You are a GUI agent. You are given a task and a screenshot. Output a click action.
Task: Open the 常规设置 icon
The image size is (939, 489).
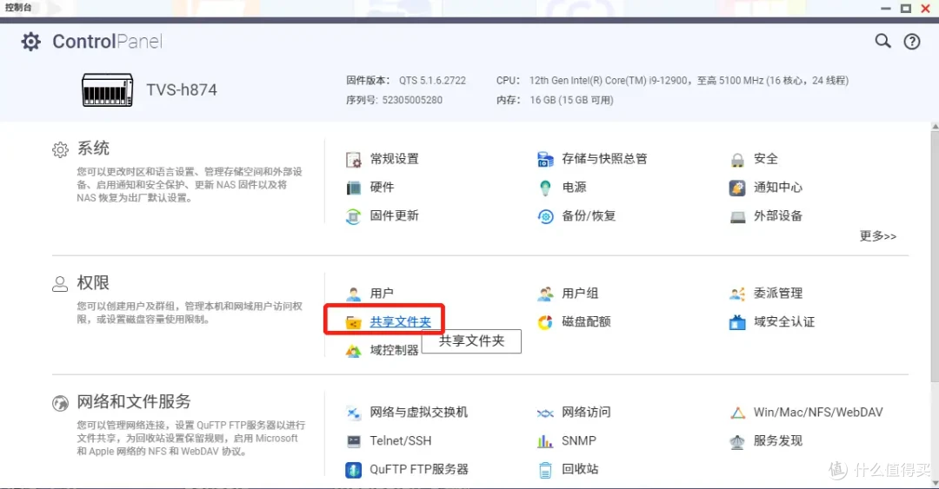353,160
